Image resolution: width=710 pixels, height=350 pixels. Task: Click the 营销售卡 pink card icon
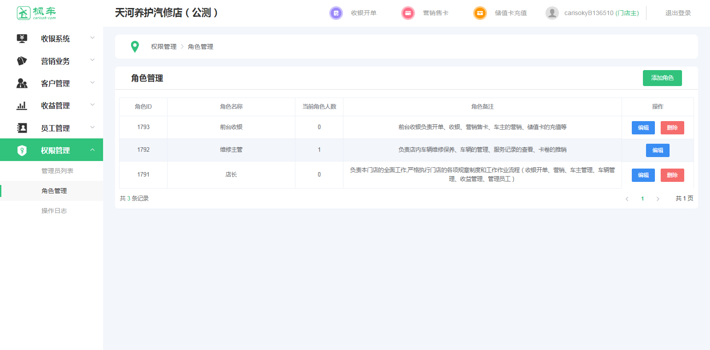(x=408, y=13)
